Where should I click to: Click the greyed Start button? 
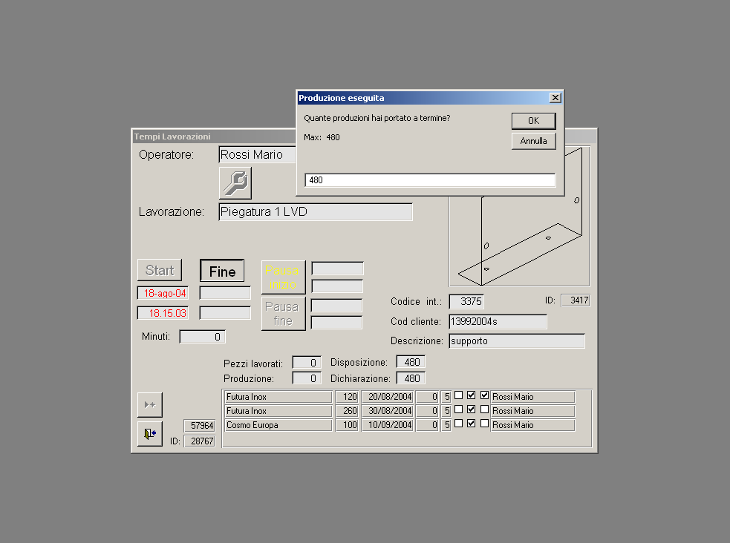[x=160, y=270]
